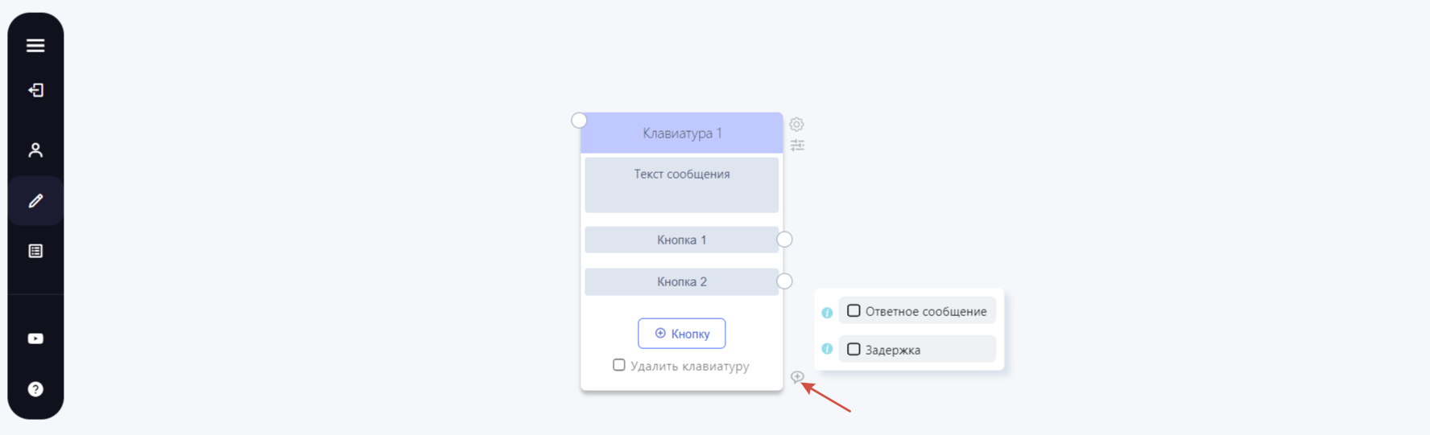1430x435 pixels.
Task: Click the Клавиатура 1 block header
Action: pyautogui.click(x=681, y=133)
